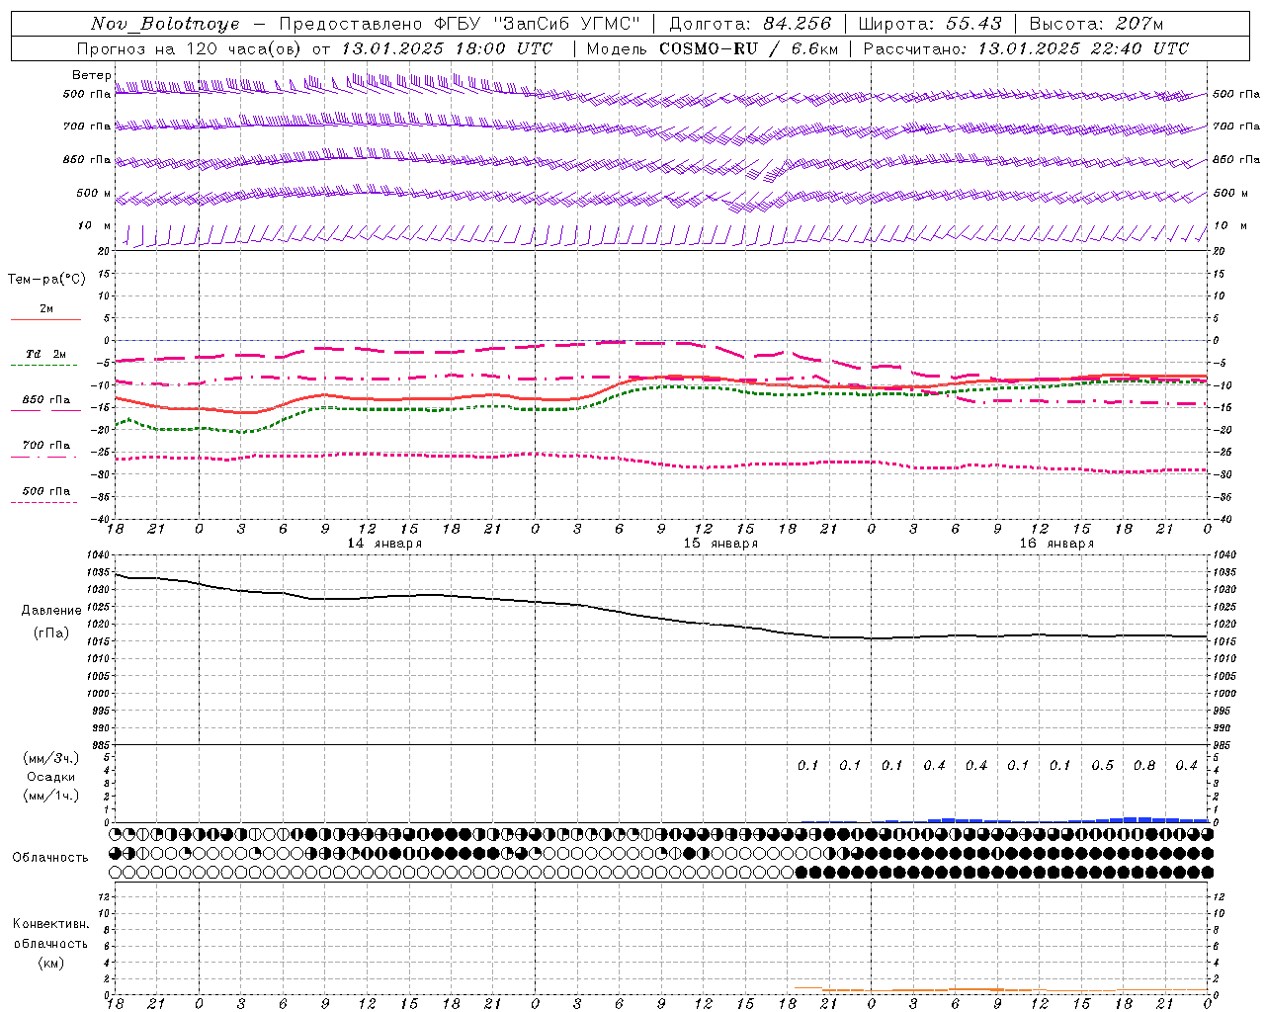The height and width of the screenshot is (1012, 1265).
Task: Click the 'Td 2м' dew point legend label
Action: (x=46, y=354)
